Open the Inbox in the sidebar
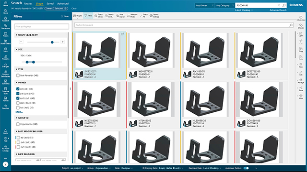 coord(5,50)
